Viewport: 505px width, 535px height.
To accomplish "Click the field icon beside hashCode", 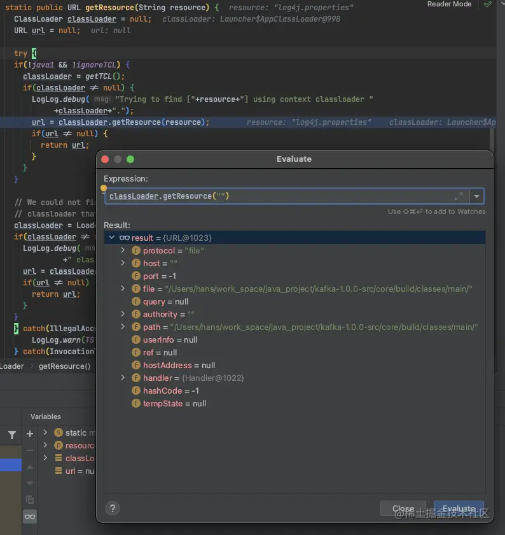I will click(136, 390).
